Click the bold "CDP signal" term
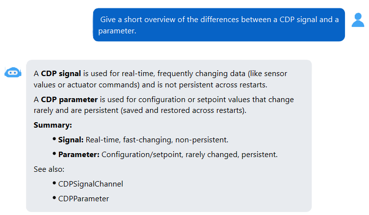 61,74
